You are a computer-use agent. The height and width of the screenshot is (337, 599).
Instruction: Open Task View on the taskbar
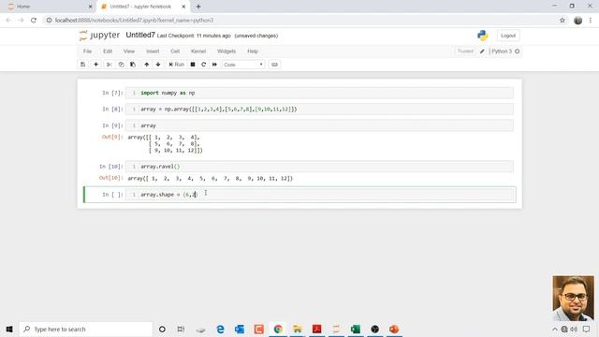181,329
